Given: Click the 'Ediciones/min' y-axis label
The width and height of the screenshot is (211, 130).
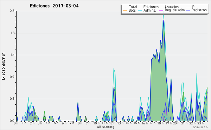Looking at the screenshot, I should point(3,66).
